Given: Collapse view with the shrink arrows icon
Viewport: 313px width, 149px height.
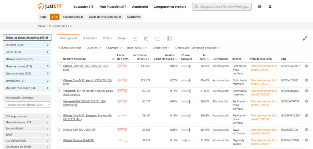Looking at the screenshot, I should [305, 38].
